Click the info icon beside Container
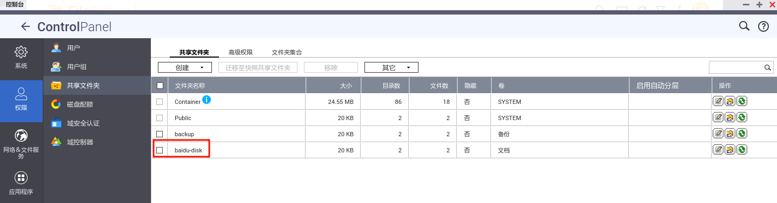 pos(206,100)
